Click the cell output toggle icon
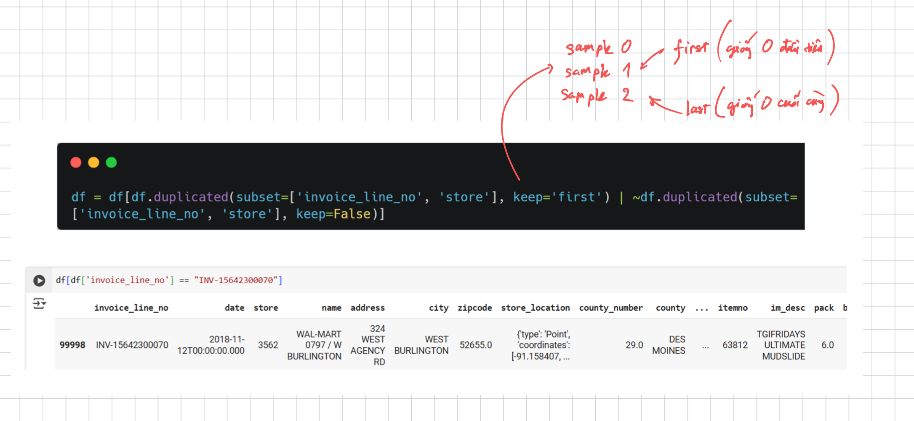The height and width of the screenshot is (421, 914). coord(39,303)
